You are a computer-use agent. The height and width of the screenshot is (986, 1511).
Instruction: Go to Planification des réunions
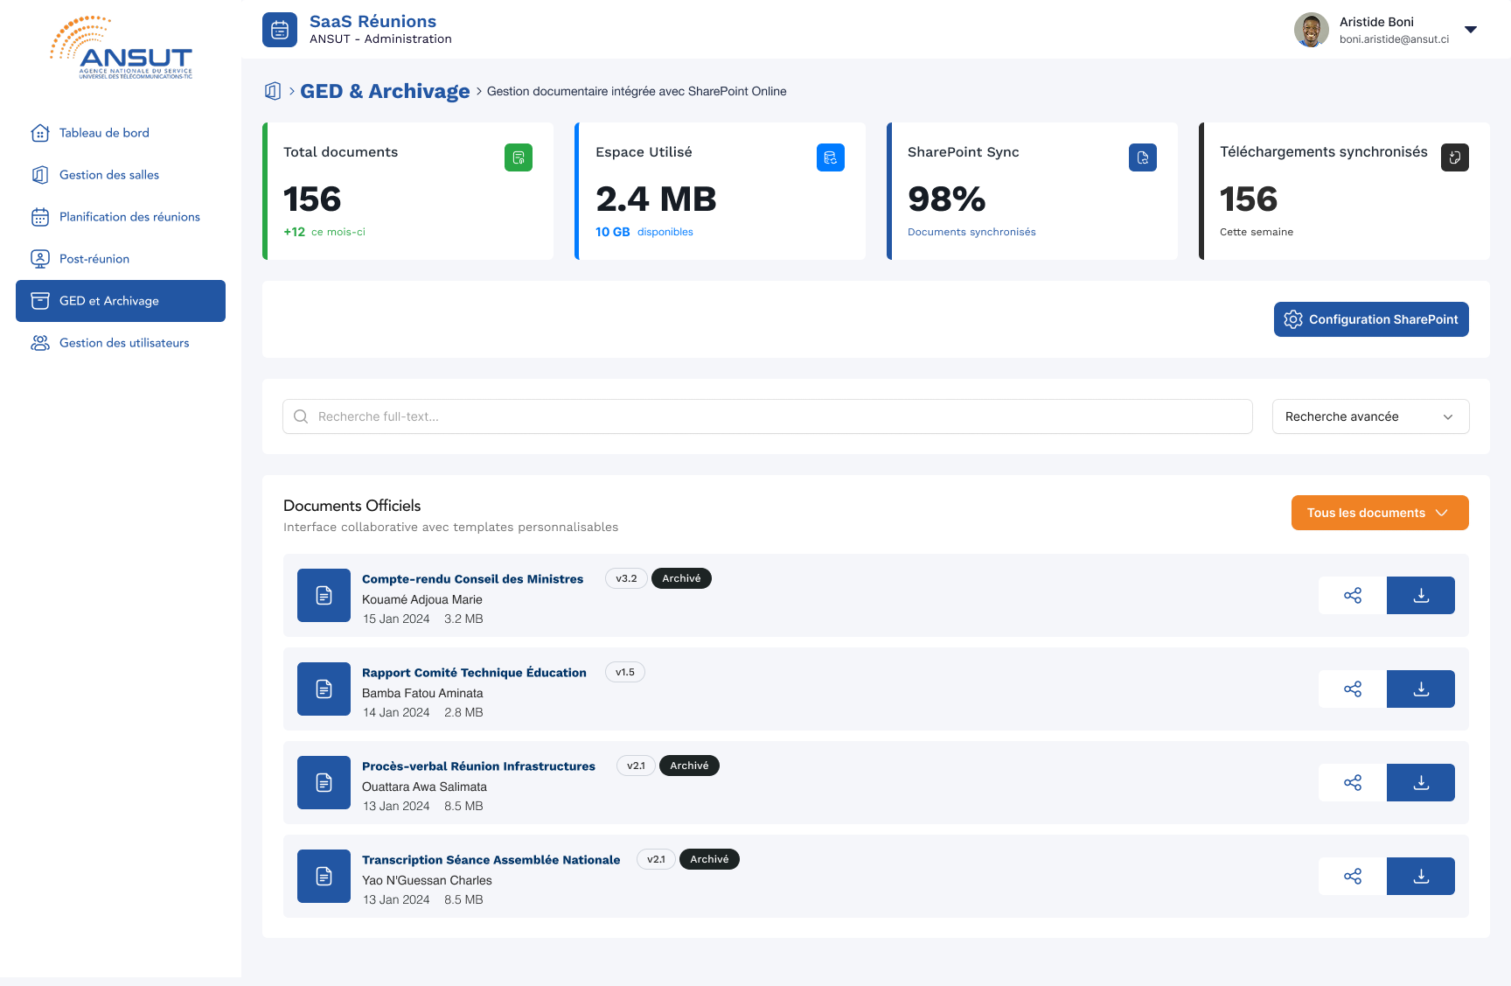coord(121,217)
